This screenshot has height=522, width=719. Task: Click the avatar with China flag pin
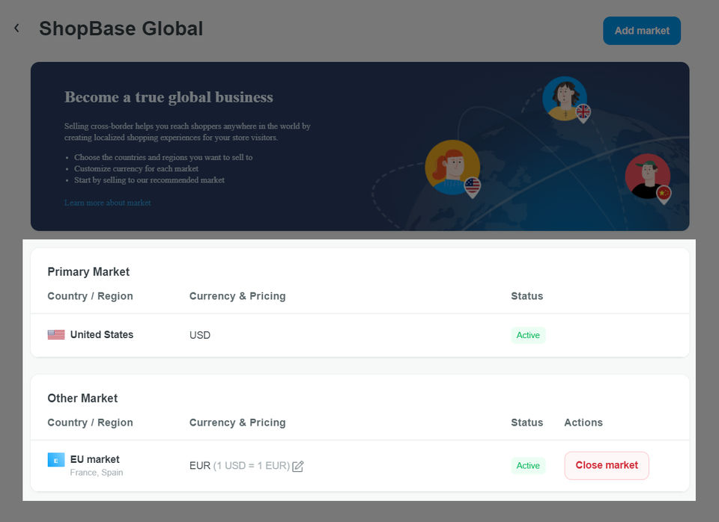pyautogui.click(x=648, y=178)
